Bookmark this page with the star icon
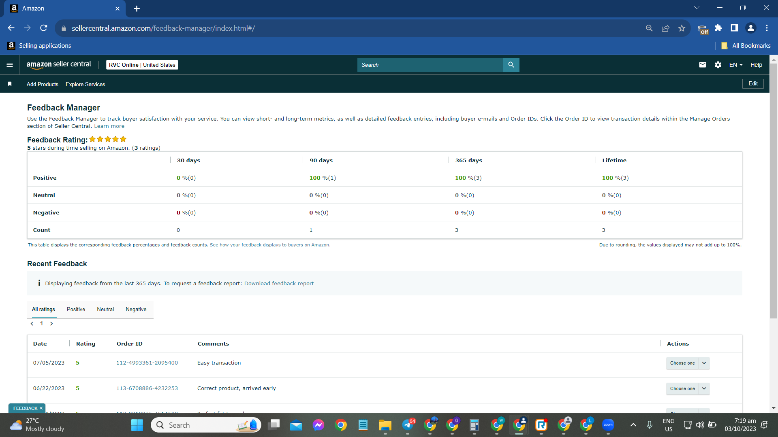The image size is (778, 437). coord(682,28)
